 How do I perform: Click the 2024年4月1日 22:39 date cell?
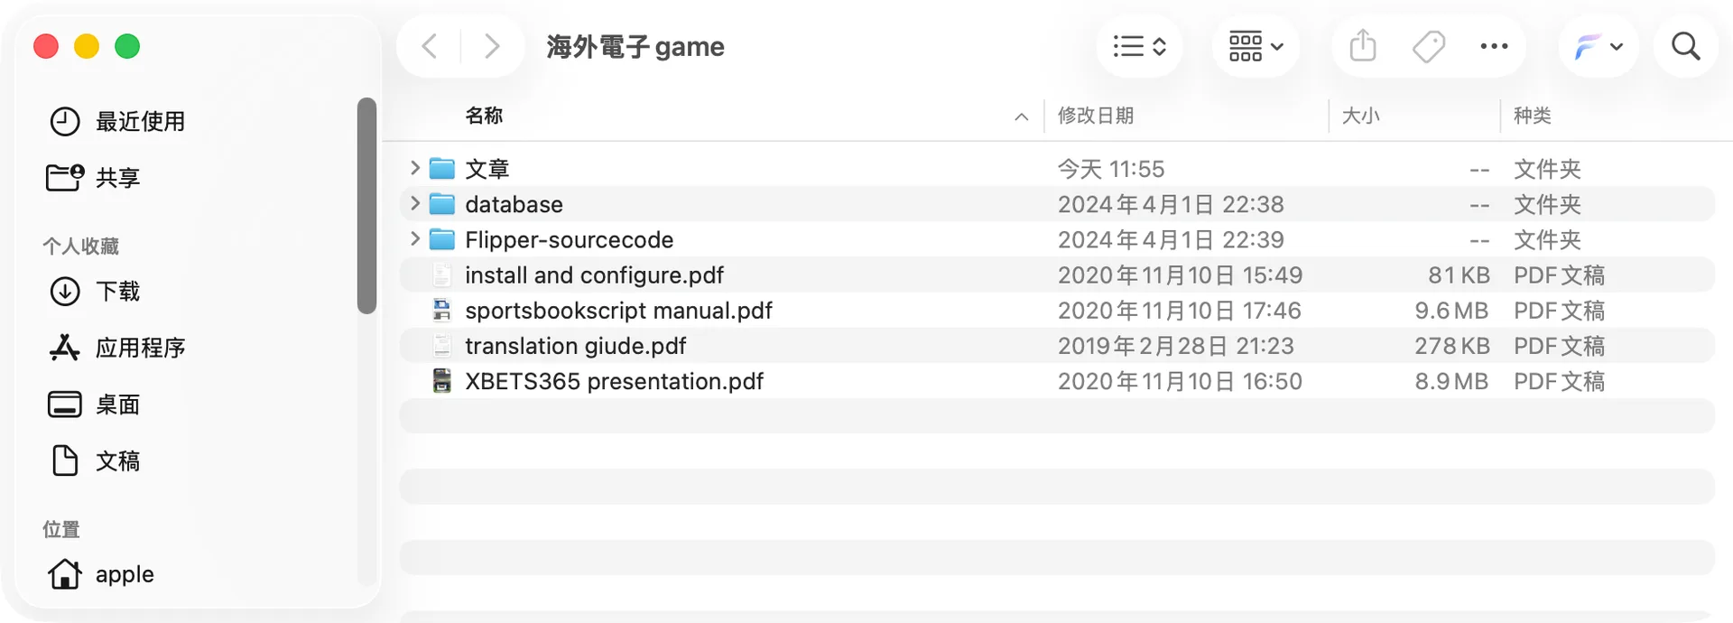1171,239
